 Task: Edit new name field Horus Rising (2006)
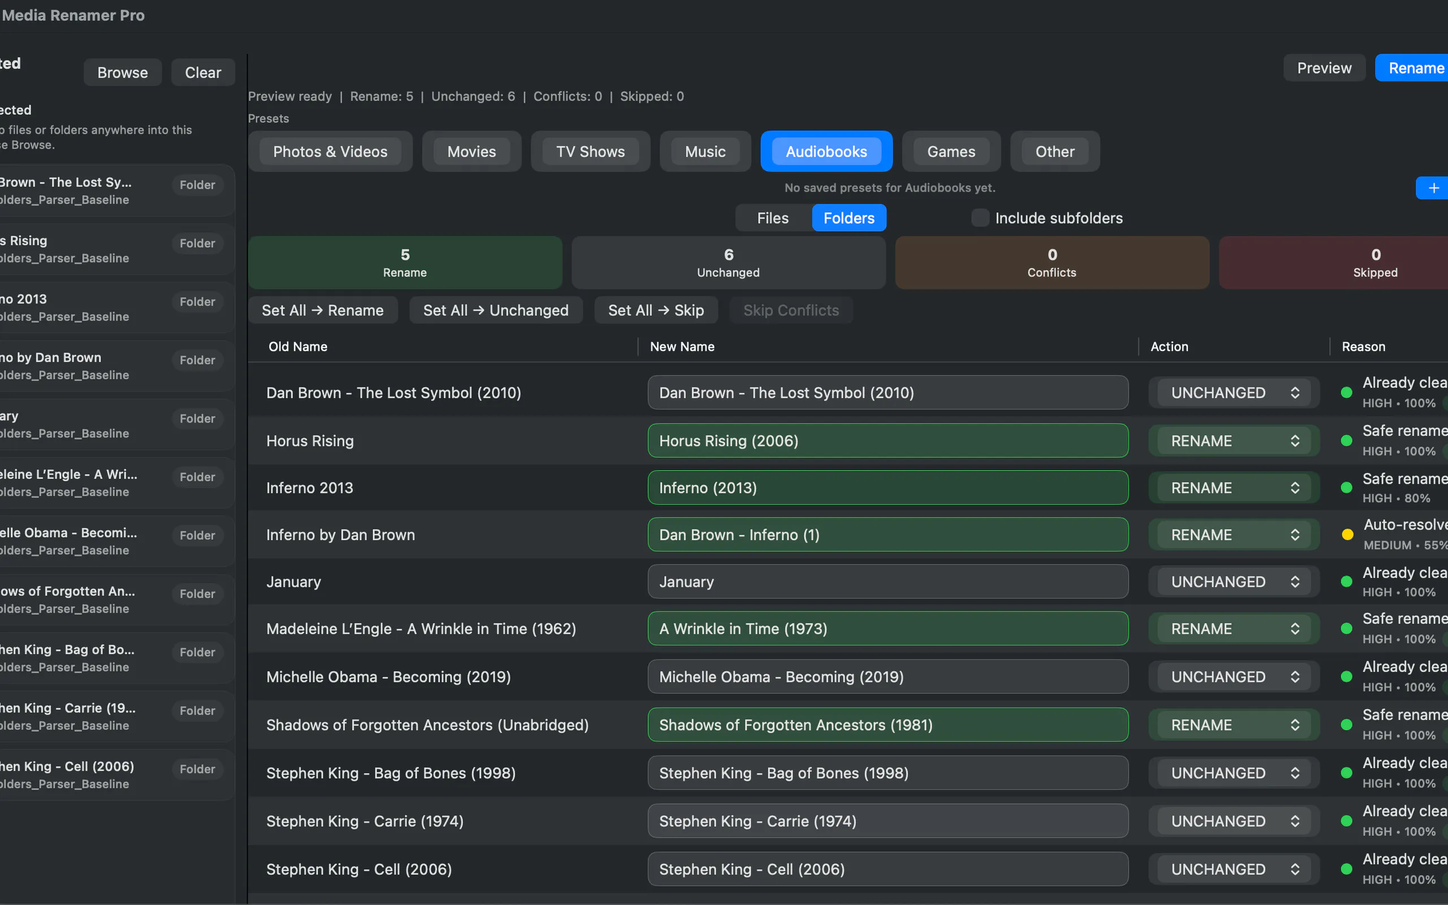(x=888, y=441)
